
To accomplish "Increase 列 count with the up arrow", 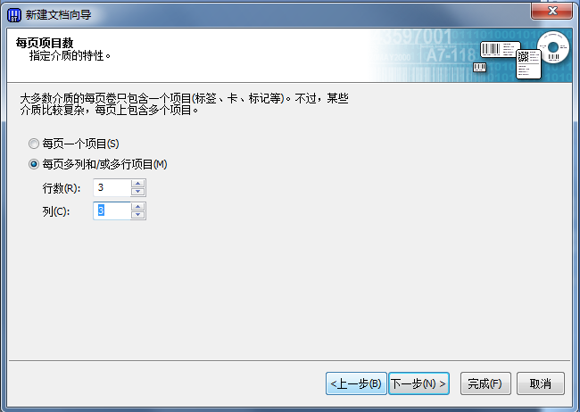I will pos(138,207).
